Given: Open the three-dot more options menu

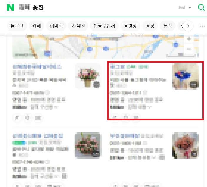Looking at the screenshot, I should [x=202, y=26].
